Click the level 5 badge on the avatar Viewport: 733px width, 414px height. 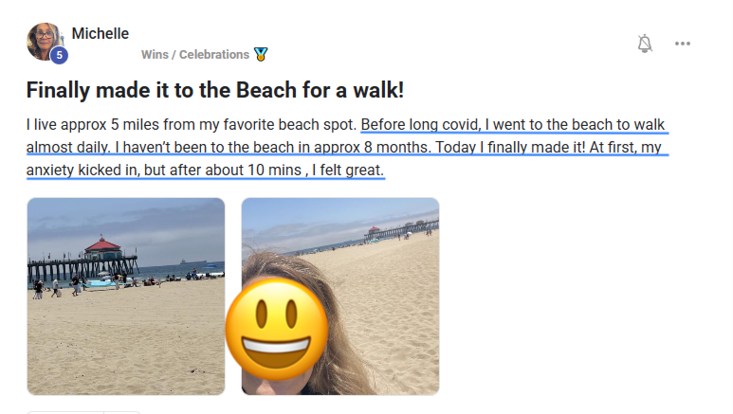pos(59,56)
